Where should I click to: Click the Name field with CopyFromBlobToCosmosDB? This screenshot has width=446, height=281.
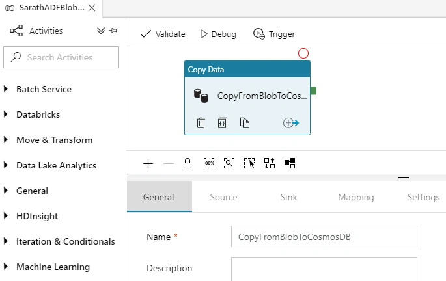click(x=324, y=236)
